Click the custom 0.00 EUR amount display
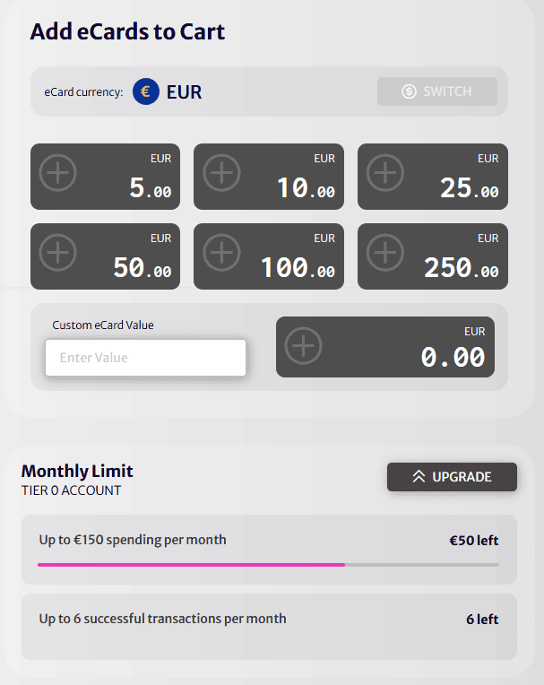Screen dimensions: 544x685 click(385, 347)
